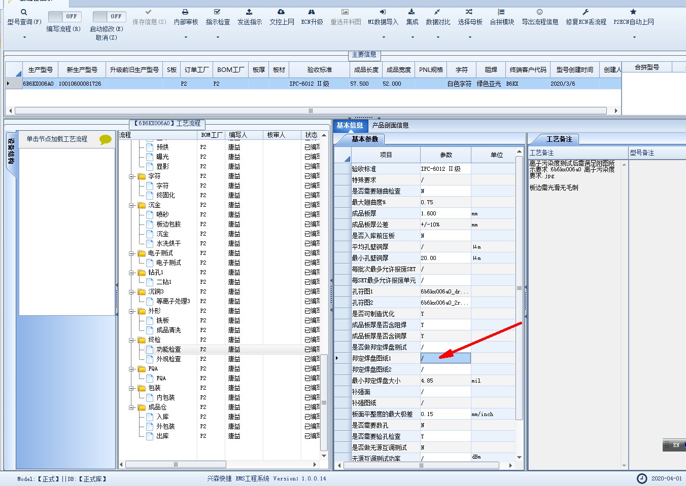Select the 等离子处理3 tree node
686x486 pixels.
click(173, 301)
